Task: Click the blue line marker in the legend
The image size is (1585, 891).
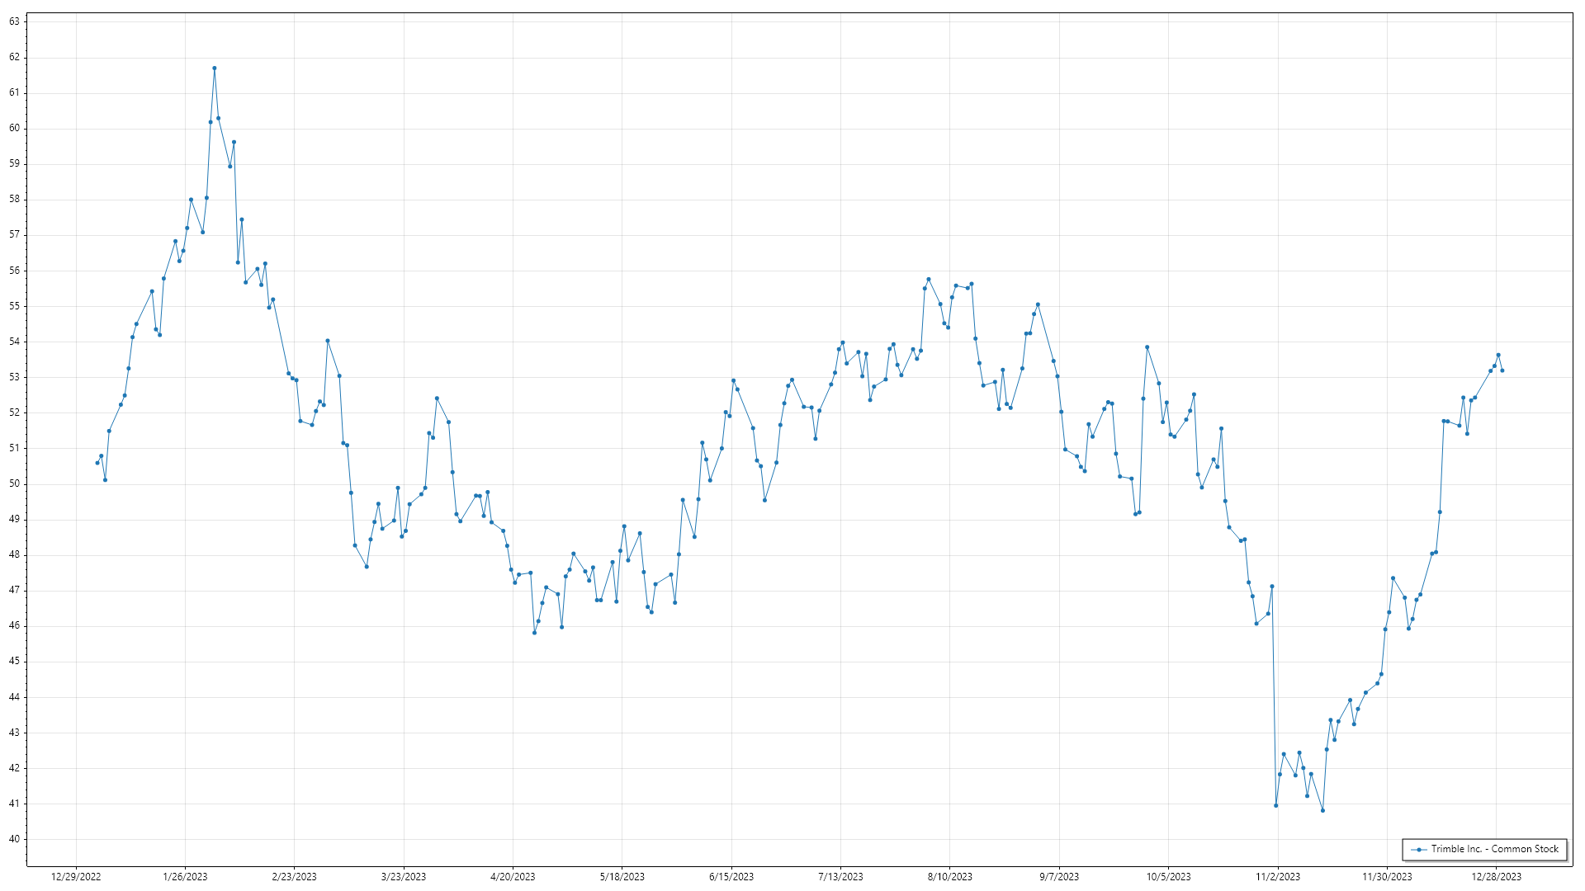Action: [x=1419, y=850]
